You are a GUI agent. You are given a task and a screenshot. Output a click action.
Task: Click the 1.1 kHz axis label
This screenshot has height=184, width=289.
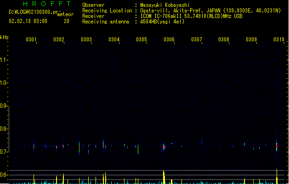(x=4, y=60)
